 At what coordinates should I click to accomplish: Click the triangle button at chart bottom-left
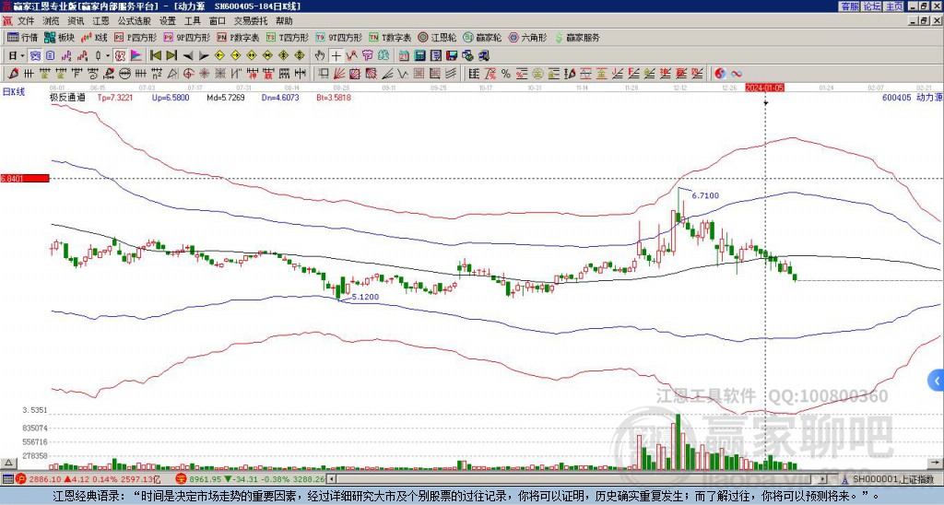tap(7, 464)
